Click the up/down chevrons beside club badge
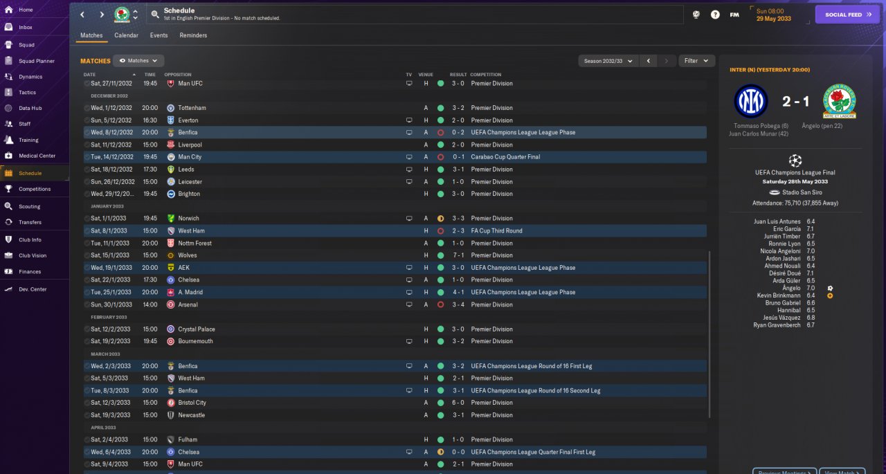Viewport: 886px width, 474px height. pyautogui.click(x=135, y=14)
